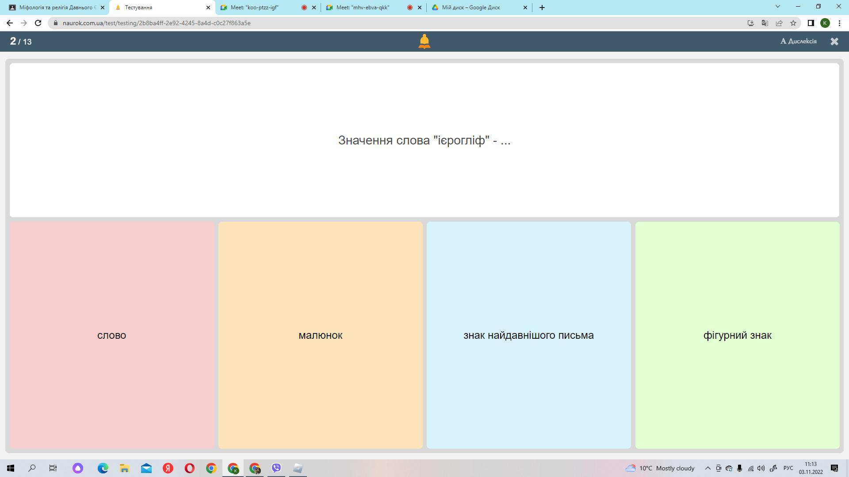Close the test with the X icon
The width and height of the screenshot is (849, 477).
click(x=834, y=42)
